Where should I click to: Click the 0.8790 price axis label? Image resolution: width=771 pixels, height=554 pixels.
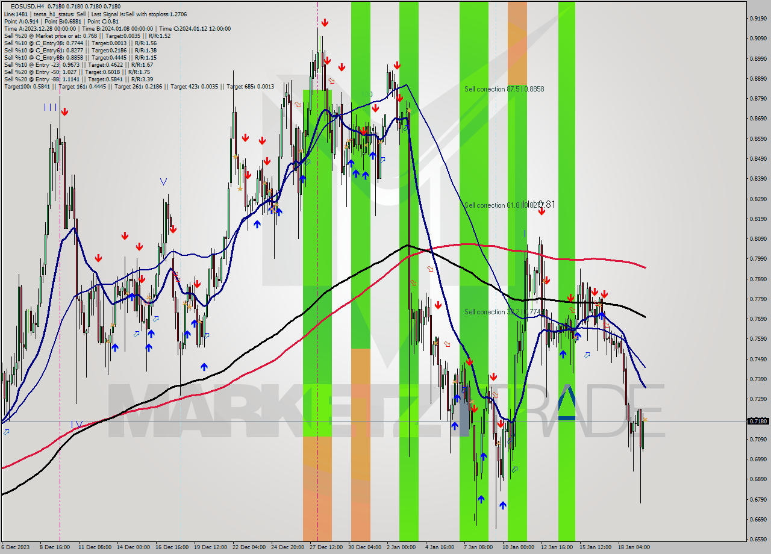tap(758, 99)
